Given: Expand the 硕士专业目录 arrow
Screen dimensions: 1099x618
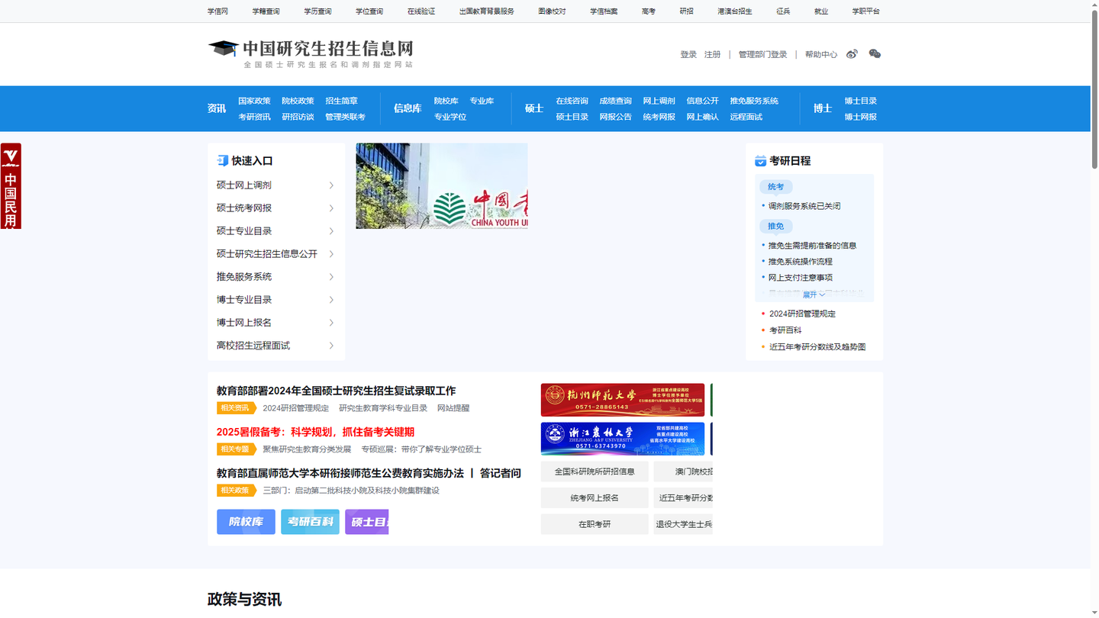Looking at the screenshot, I should click(x=331, y=231).
